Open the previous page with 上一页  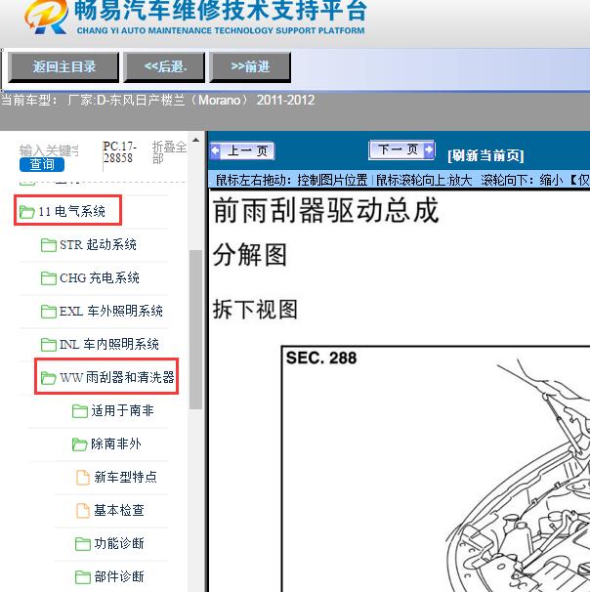click(242, 151)
